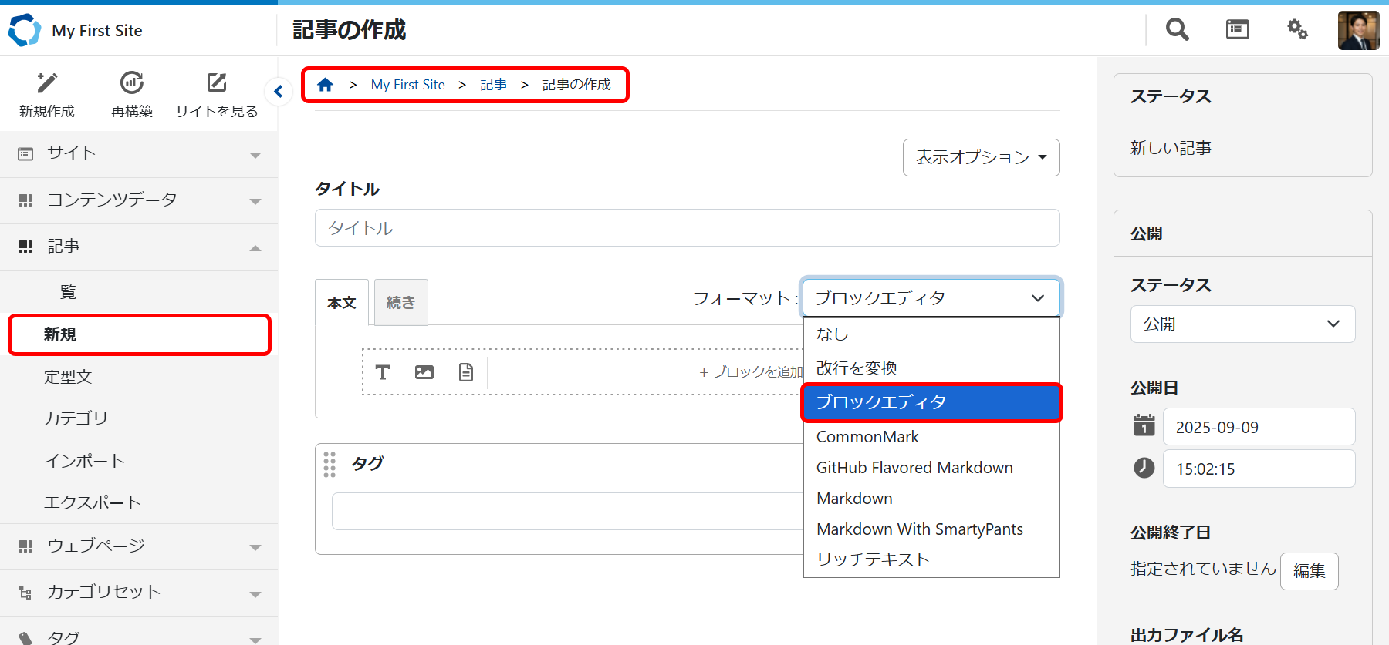Select Markdown format from dropdown list
This screenshot has height=645, width=1389.
(854, 499)
